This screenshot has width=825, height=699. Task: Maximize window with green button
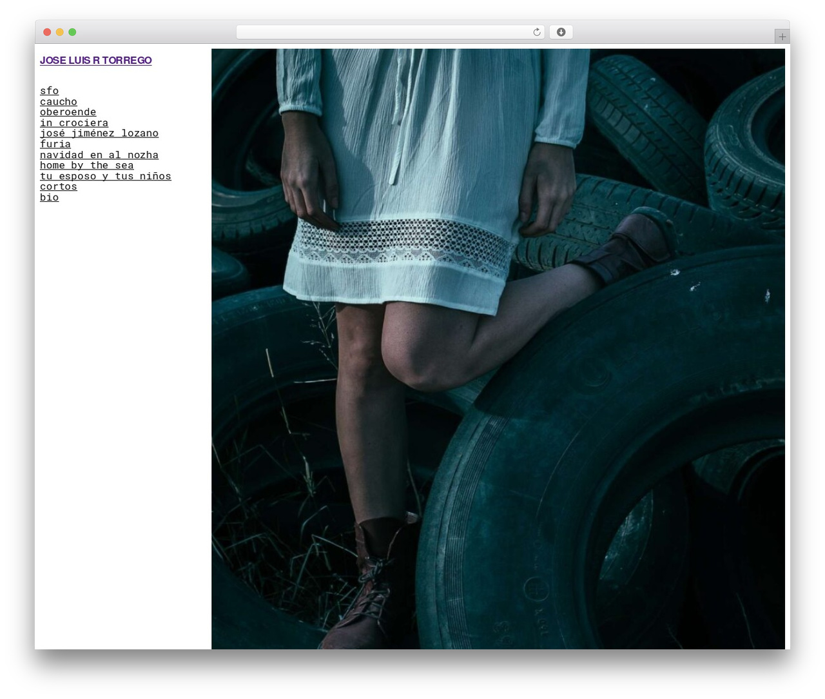(72, 32)
